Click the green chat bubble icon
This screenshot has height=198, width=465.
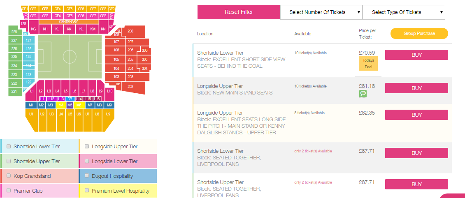point(363,94)
